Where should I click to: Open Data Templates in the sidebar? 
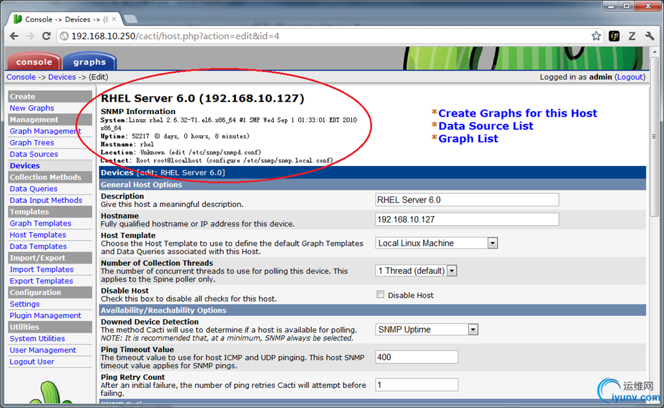pos(38,246)
